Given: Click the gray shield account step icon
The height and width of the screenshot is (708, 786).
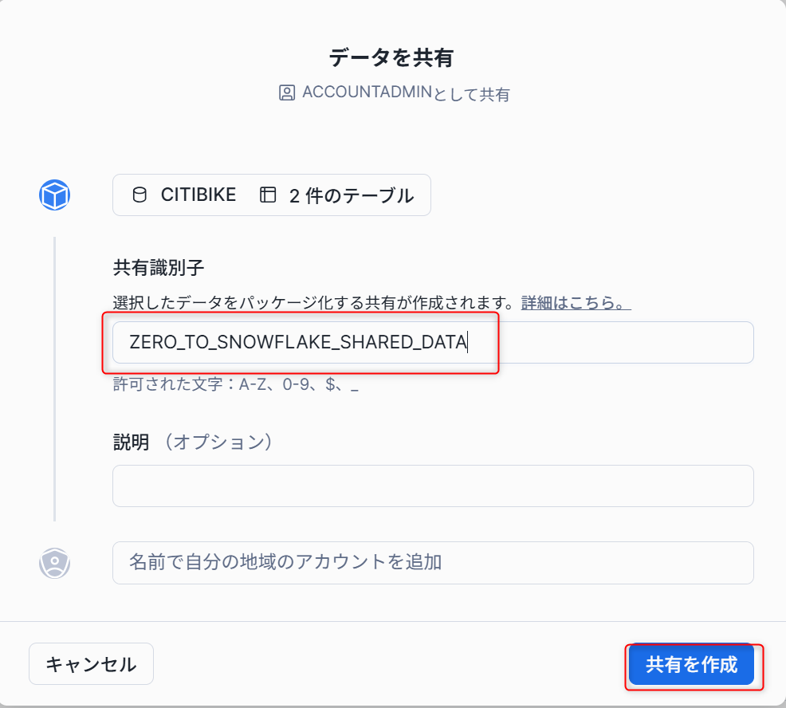Looking at the screenshot, I should [55, 563].
